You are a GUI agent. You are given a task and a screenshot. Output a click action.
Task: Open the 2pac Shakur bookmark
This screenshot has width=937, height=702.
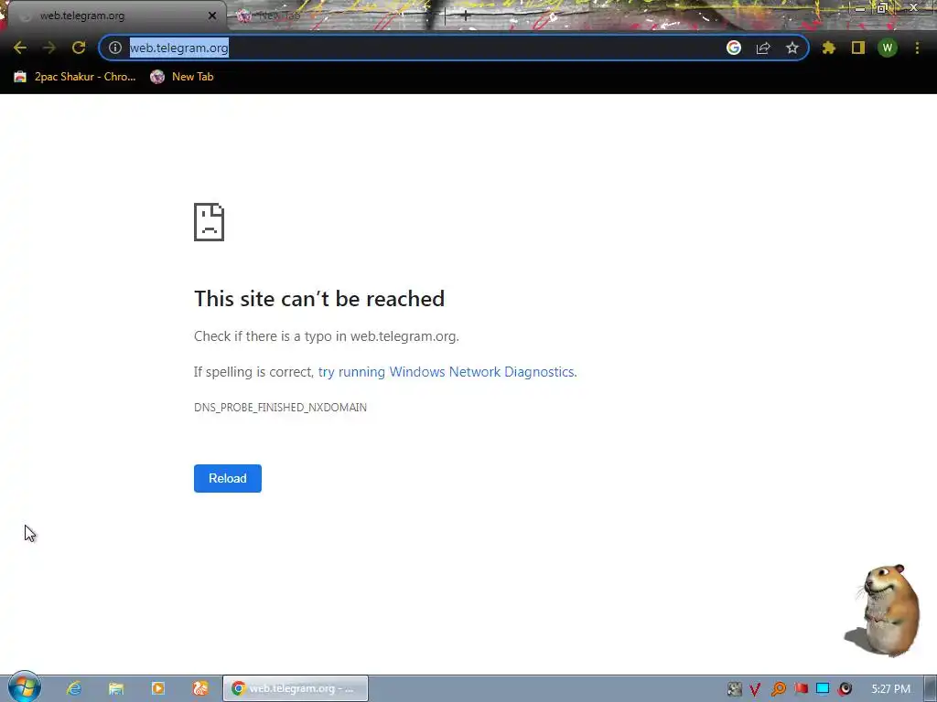point(75,77)
